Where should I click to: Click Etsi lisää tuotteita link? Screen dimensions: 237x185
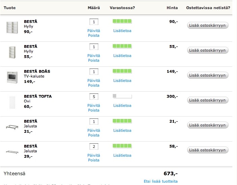(161, 181)
